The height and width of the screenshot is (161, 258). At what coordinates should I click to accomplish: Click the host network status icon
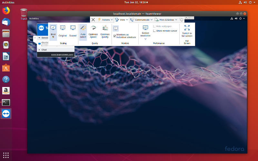click(240, 3)
